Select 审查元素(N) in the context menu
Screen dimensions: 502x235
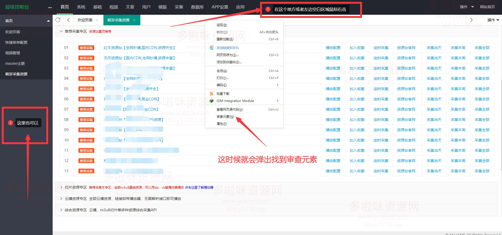(225, 117)
